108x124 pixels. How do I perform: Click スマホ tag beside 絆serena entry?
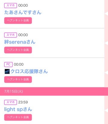click(10, 35)
